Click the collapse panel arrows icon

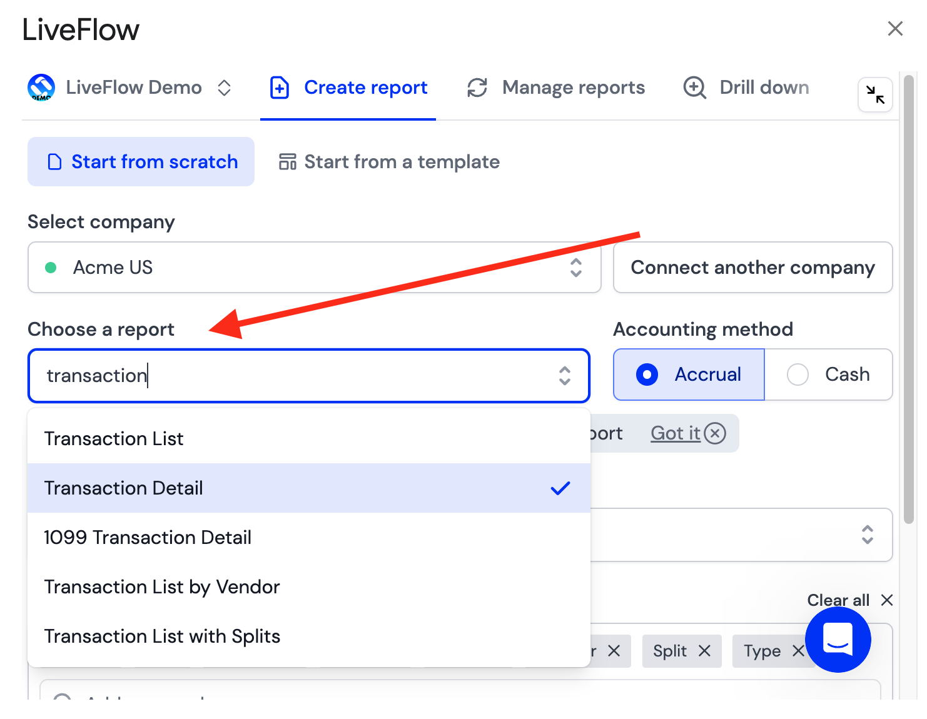coord(875,94)
